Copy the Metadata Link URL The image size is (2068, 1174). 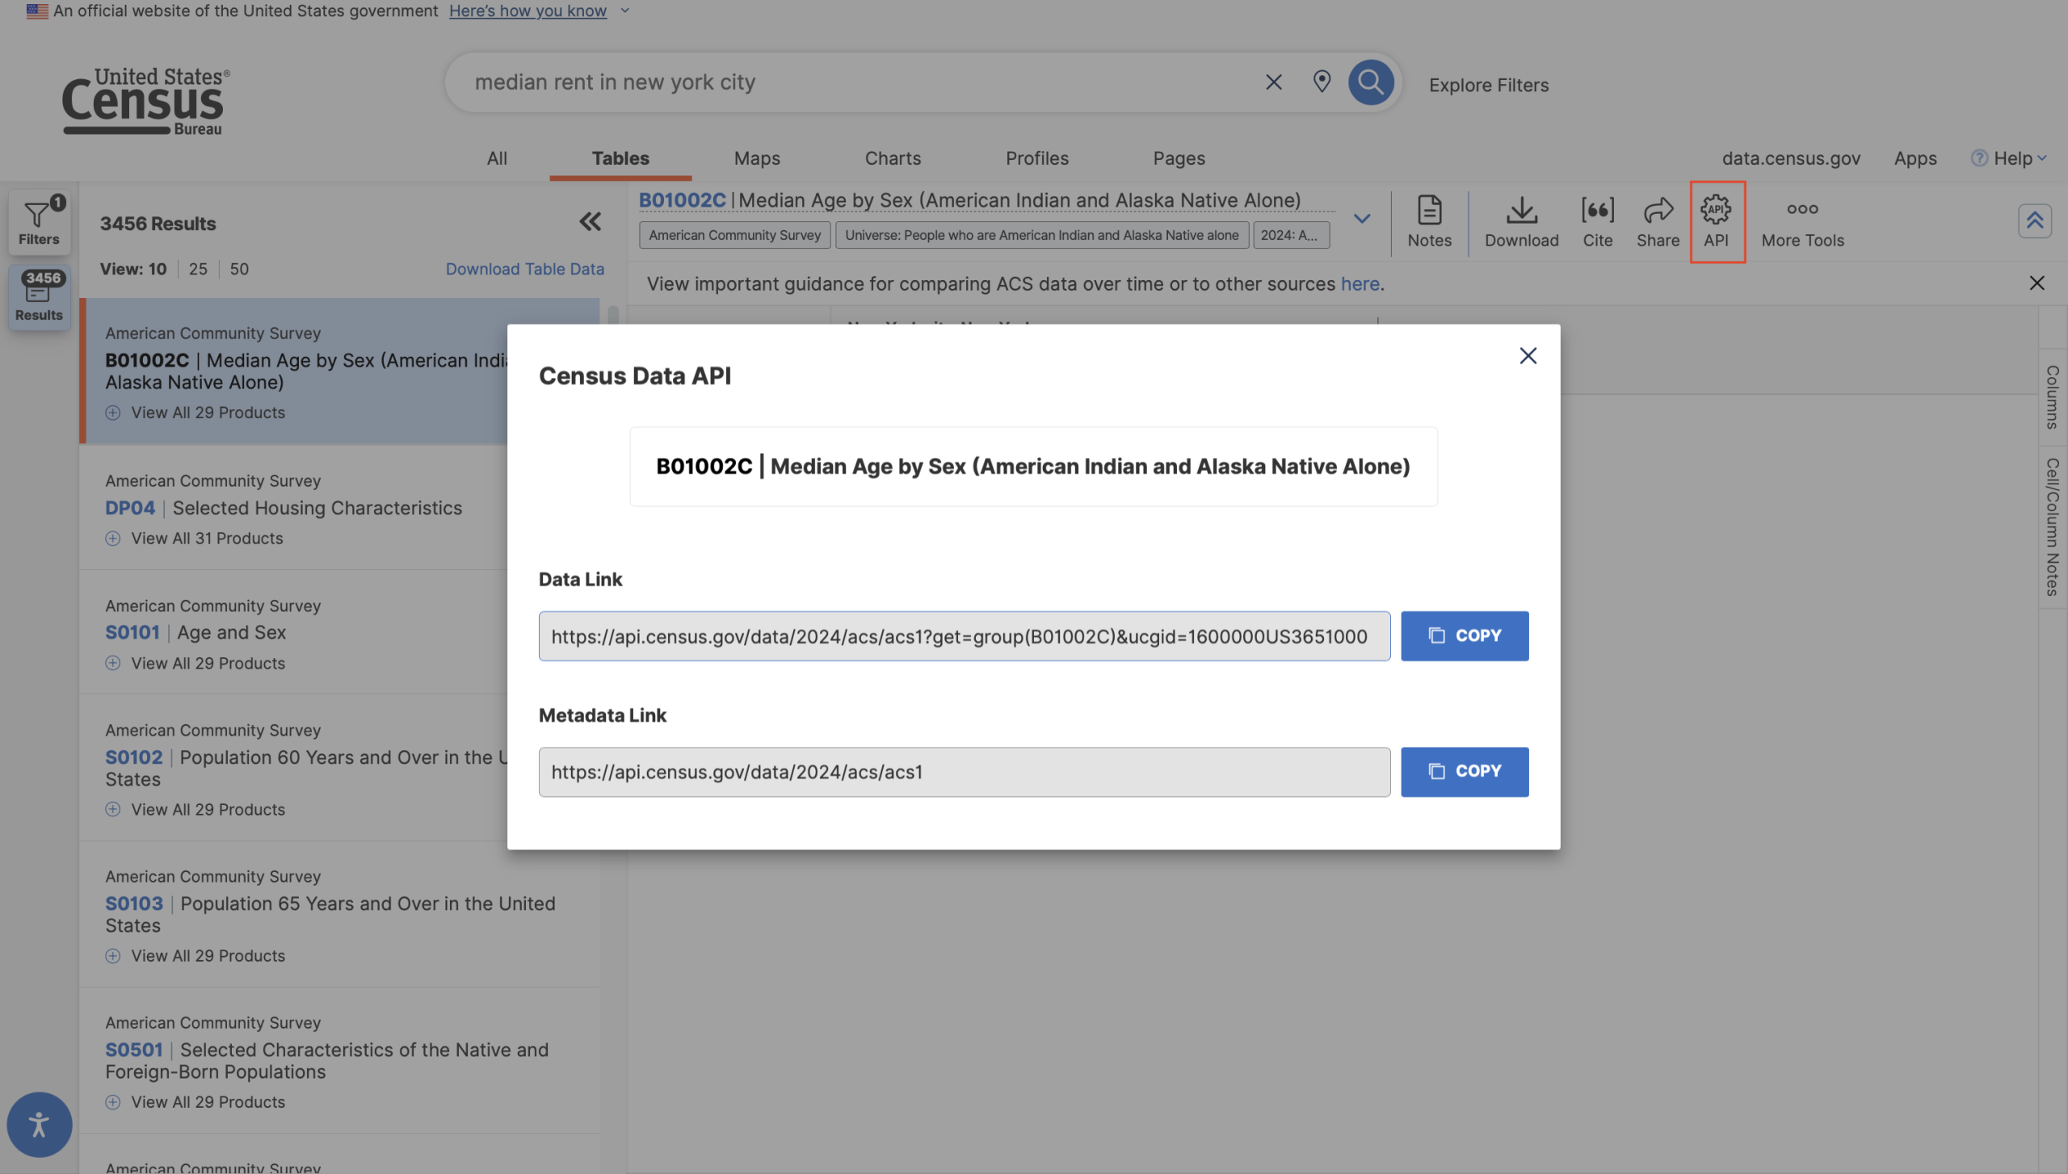pos(1464,772)
